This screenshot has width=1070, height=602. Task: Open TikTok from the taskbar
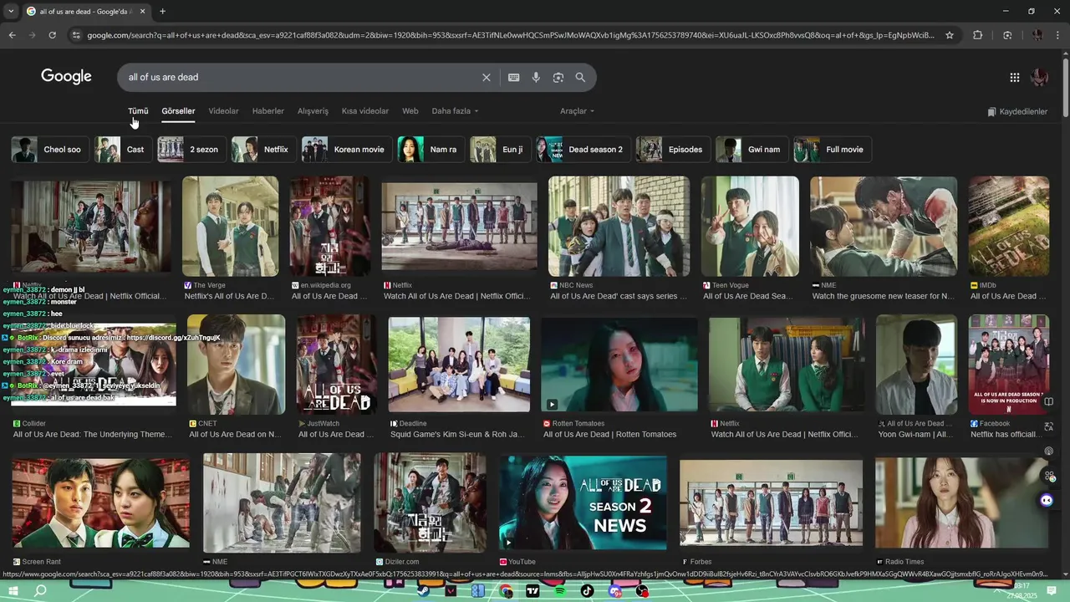[x=587, y=591]
